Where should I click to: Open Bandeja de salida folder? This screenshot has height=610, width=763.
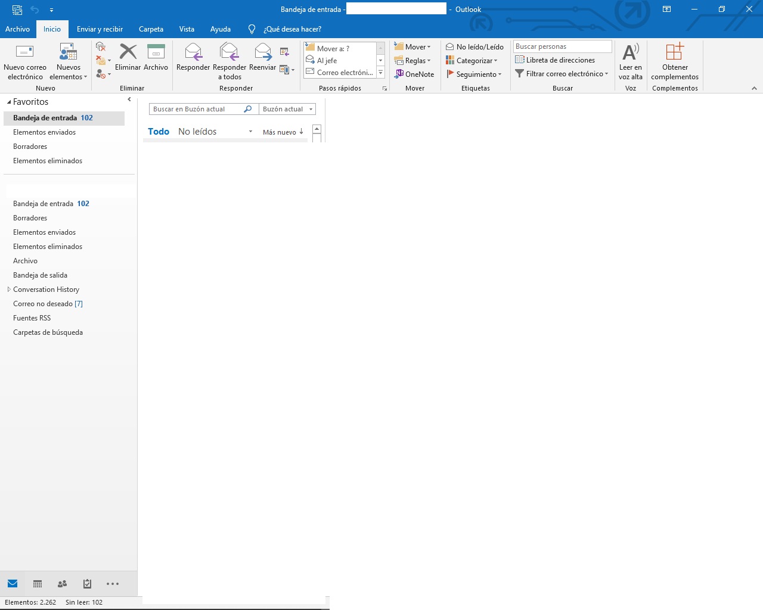click(x=40, y=275)
